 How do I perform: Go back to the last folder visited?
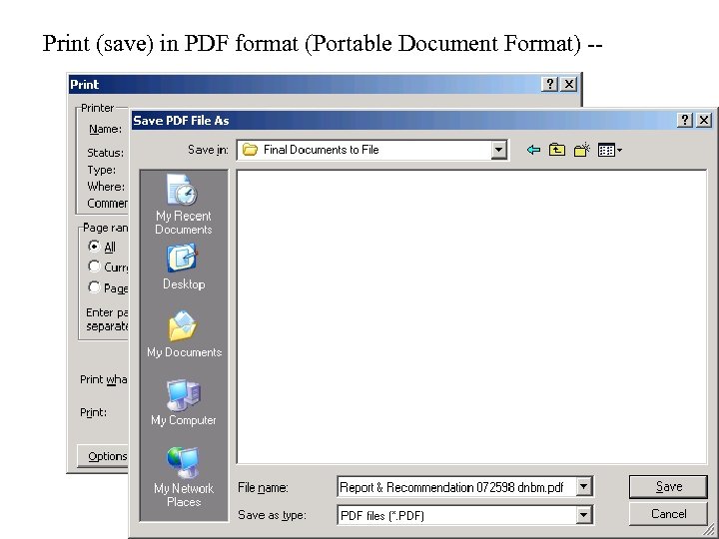pos(533,150)
